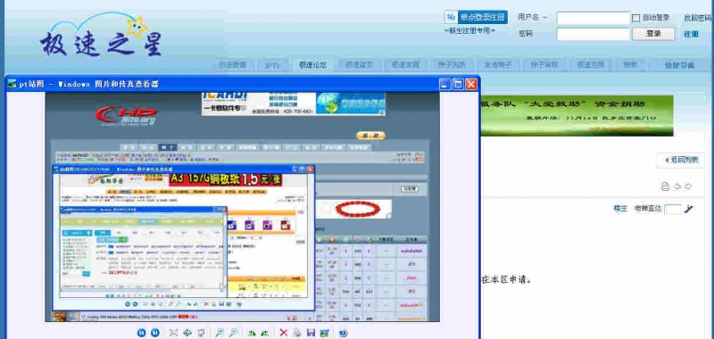Go to previous image in picture viewer
The width and height of the screenshot is (714, 339).
point(141,333)
